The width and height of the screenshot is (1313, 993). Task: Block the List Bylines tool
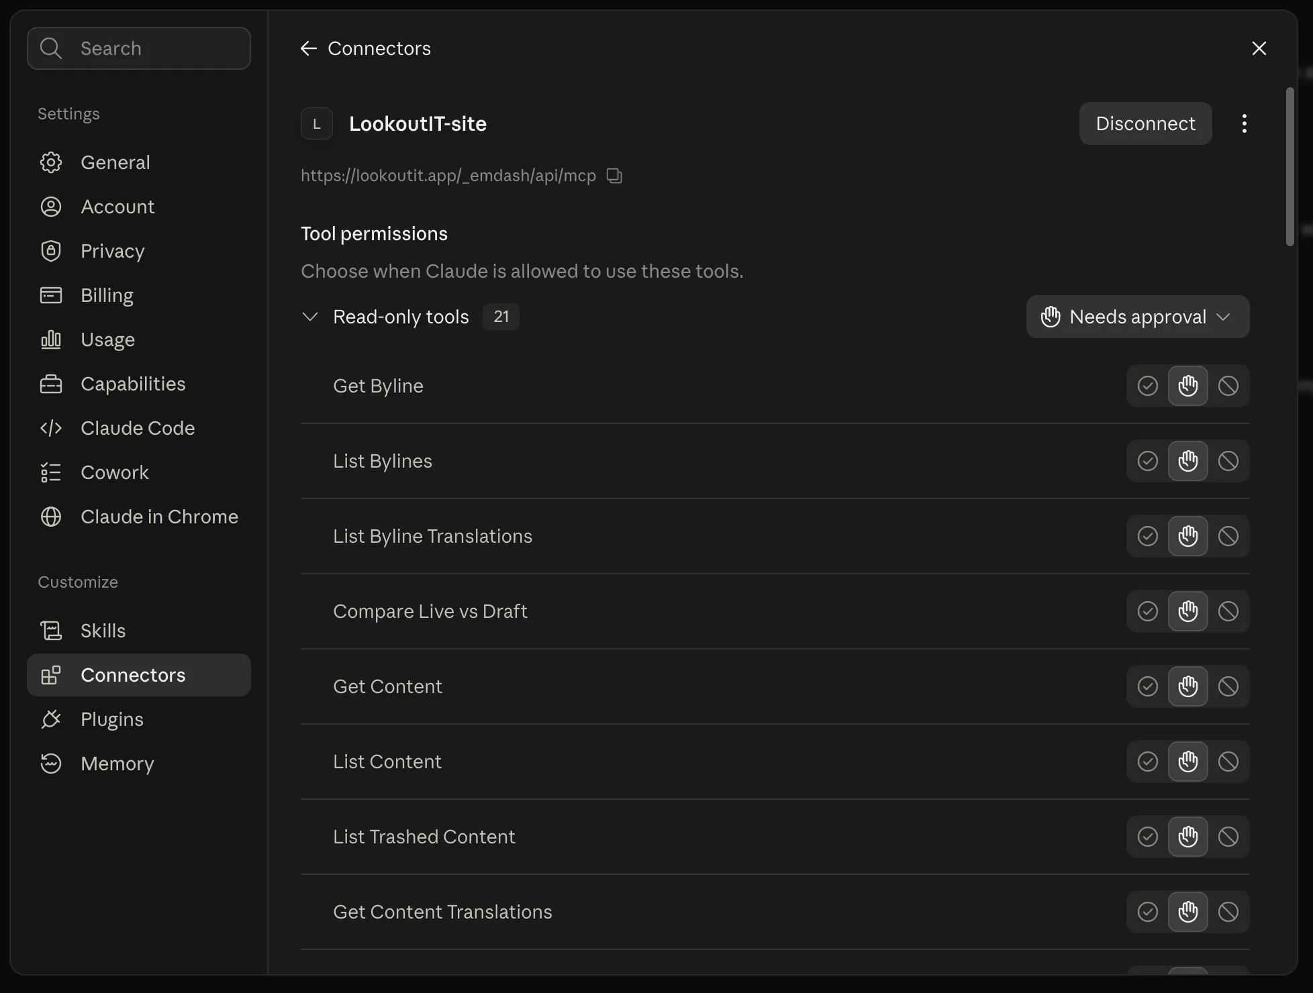pos(1228,461)
